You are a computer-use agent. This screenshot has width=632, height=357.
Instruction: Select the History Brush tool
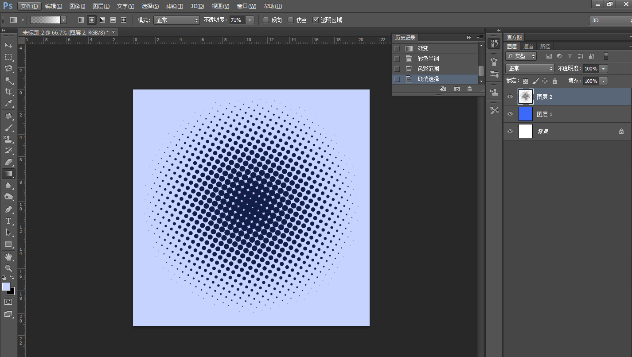tap(8, 151)
